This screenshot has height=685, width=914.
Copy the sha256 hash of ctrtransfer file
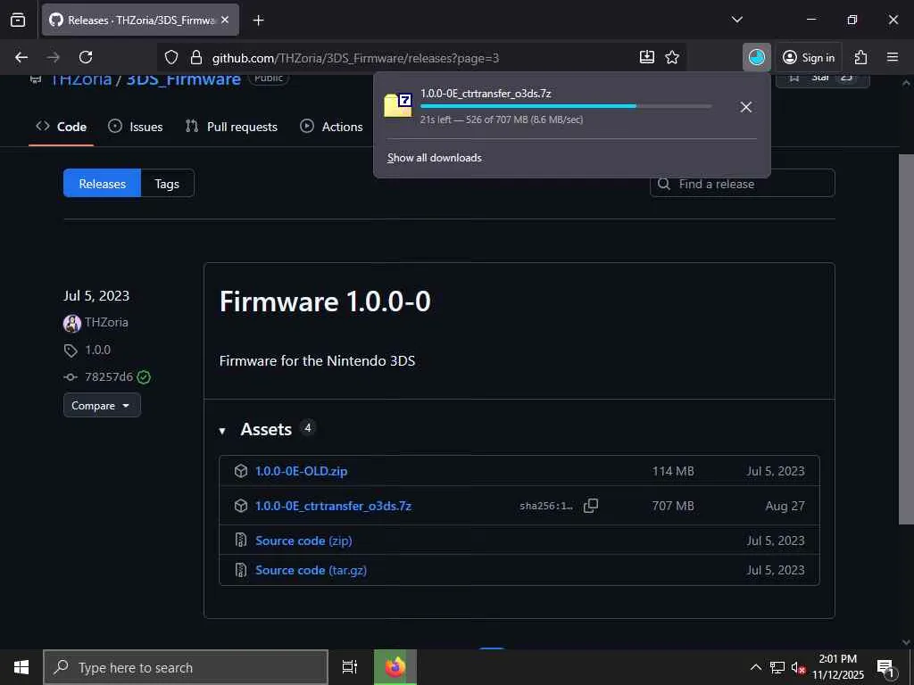pyautogui.click(x=591, y=506)
